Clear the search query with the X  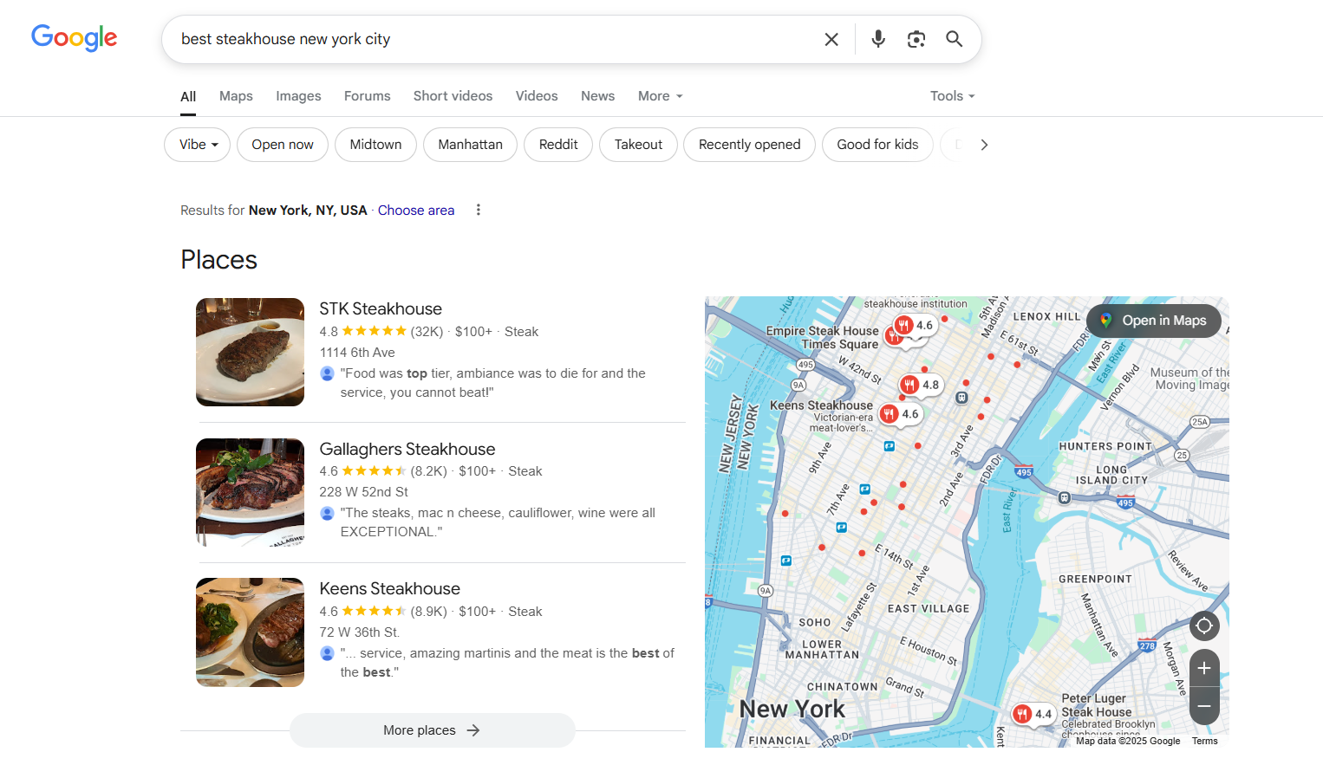click(831, 39)
